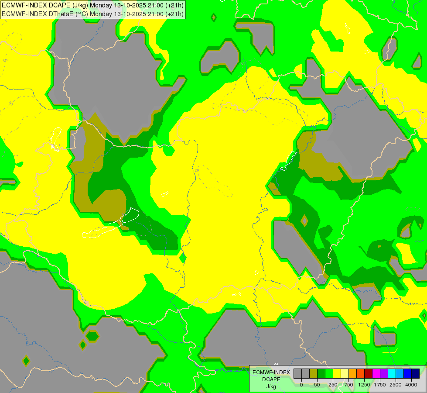Select the purple legend swatch
Image resolution: width=427 pixels, height=393 pixels.
point(384,373)
